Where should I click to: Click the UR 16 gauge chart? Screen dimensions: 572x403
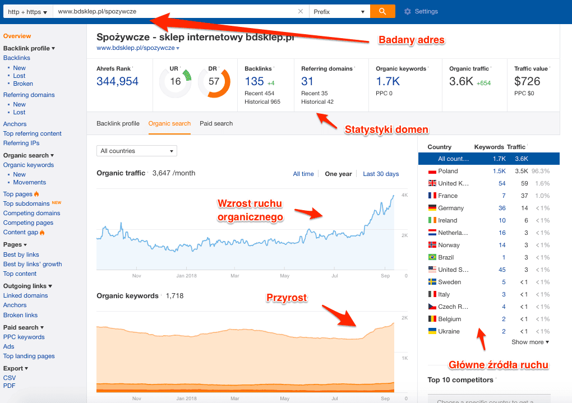pos(176,82)
